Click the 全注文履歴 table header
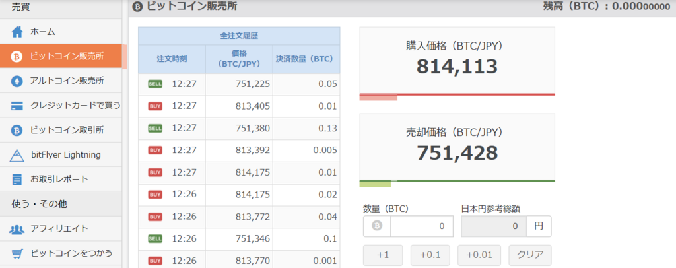This screenshot has height=268, width=676. tap(239, 36)
